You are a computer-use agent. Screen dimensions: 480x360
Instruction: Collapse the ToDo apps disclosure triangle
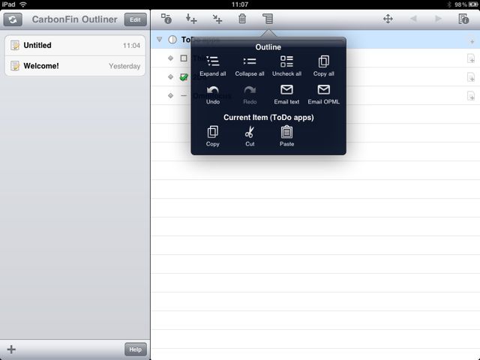pyautogui.click(x=159, y=40)
